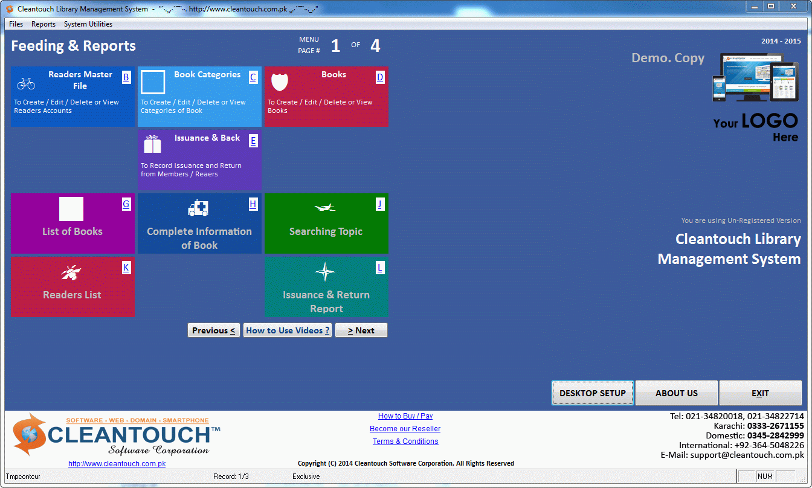Screen dimensions: 812x488
Task: Click the DESKTOP SETUP button
Action: 593,393
